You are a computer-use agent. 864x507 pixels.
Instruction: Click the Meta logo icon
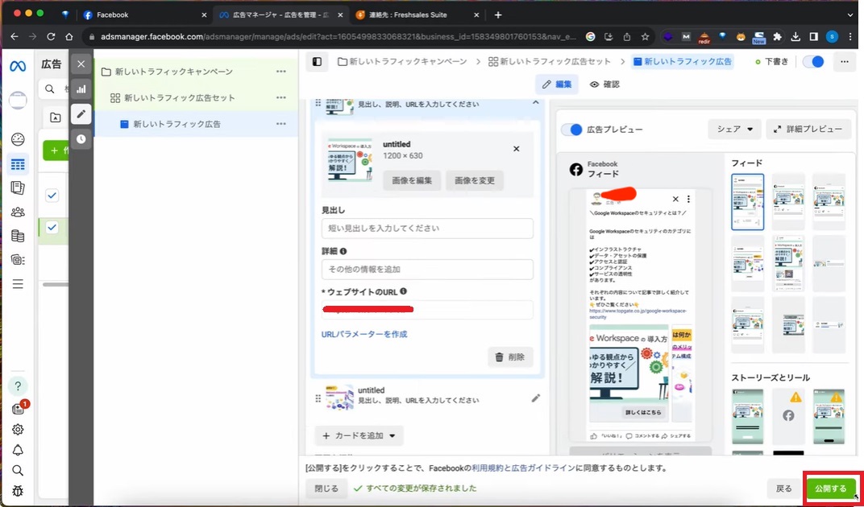click(18, 66)
